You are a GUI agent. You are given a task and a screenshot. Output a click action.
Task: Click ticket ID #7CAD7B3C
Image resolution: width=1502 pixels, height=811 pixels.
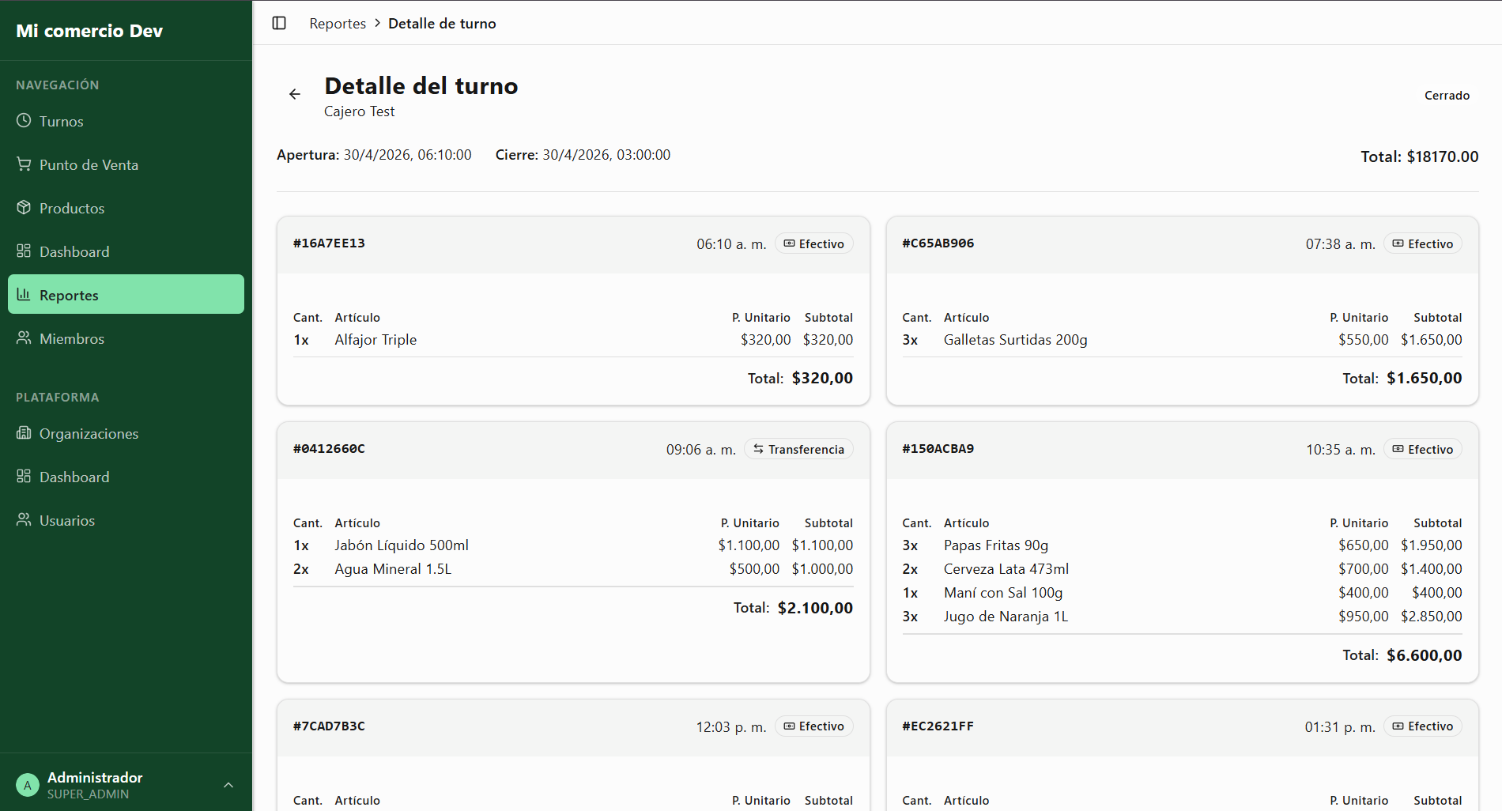329,726
